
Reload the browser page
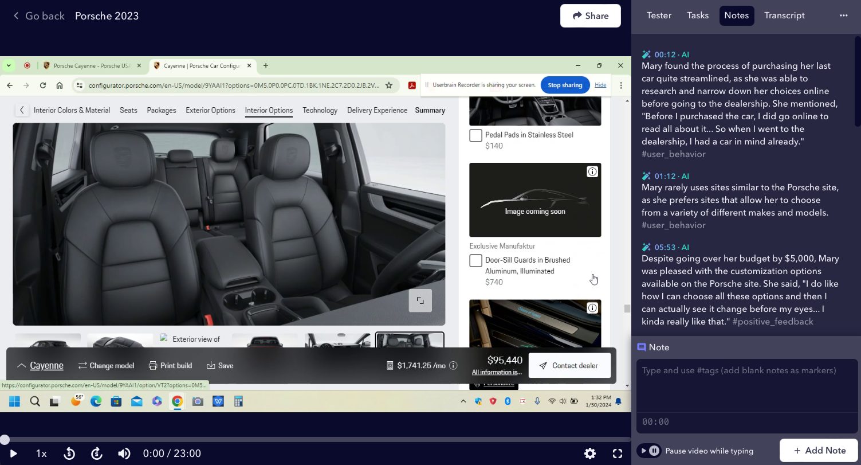[43, 85]
